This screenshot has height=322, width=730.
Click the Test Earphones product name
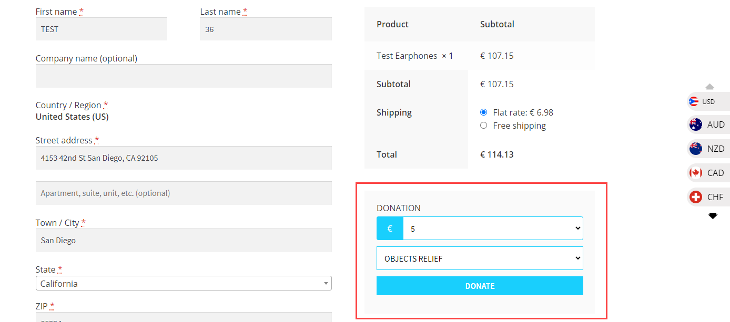(x=406, y=55)
